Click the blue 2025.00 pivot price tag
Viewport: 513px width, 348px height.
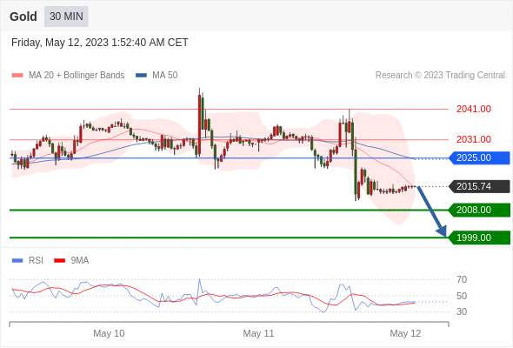[x=479, y=157]
